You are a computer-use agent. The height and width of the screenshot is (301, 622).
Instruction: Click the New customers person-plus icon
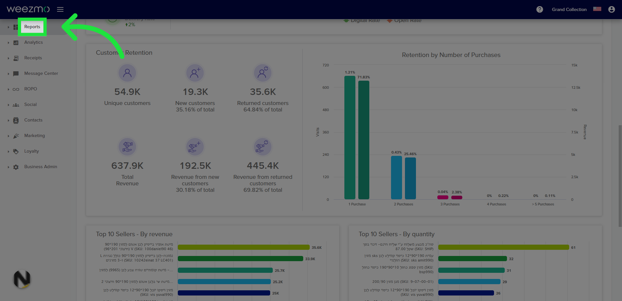pyautogui.click(x=195, y=73)
